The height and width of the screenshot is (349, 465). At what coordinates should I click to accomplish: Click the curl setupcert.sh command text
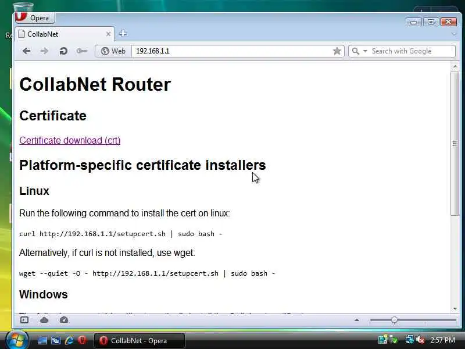click(x=121, y=234)
